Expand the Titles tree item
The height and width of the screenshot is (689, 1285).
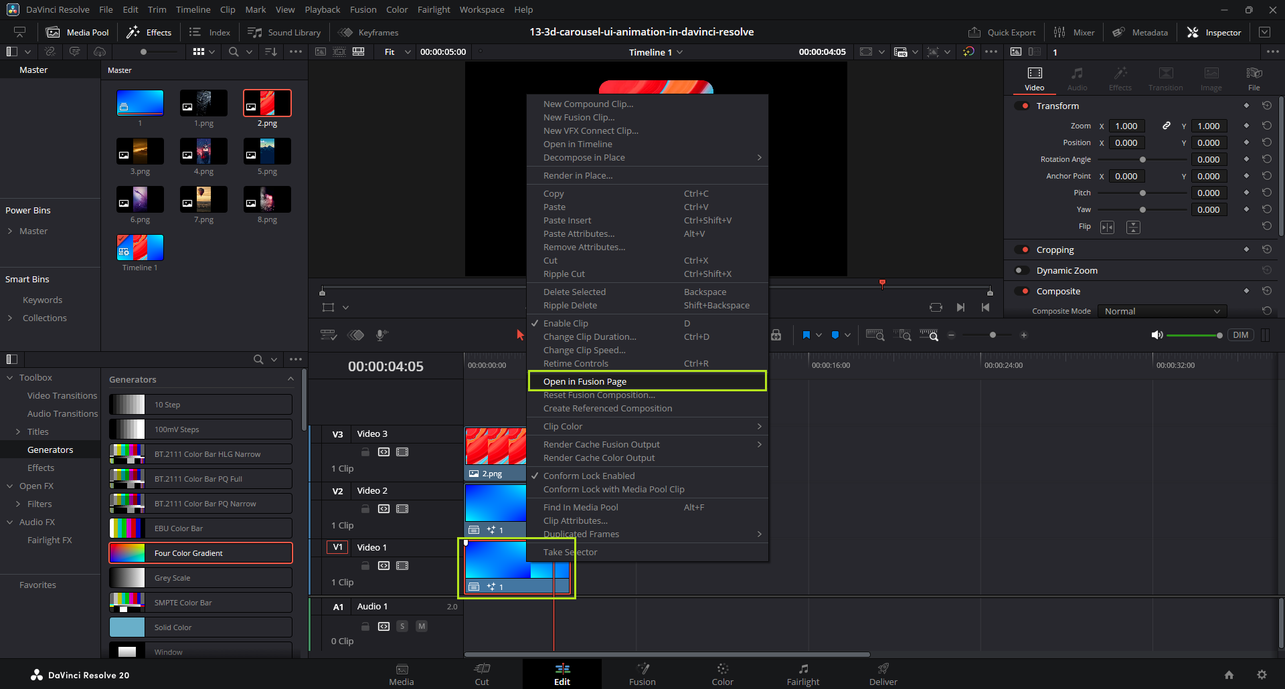[18, 431]
